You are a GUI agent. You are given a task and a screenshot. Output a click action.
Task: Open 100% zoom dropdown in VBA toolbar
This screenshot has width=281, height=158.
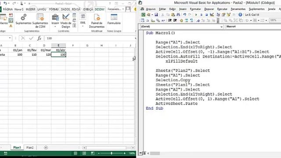point(275,21)
